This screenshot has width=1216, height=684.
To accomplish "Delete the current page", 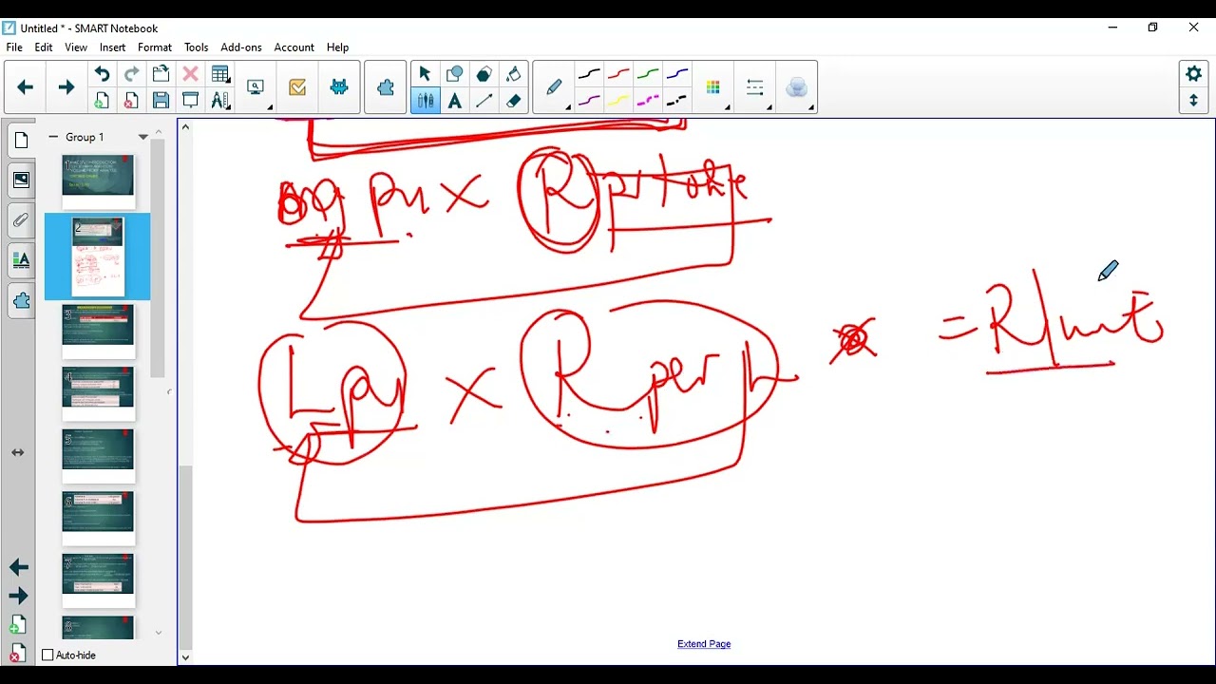I will point(131,101).
